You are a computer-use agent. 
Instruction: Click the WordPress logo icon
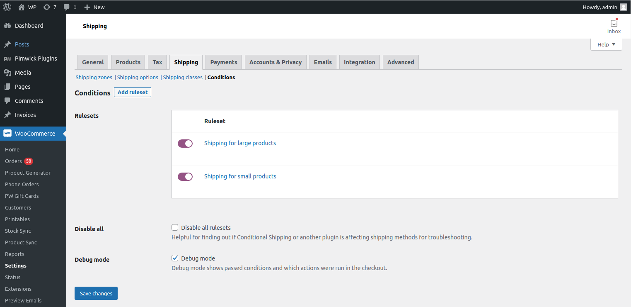click(x=7, y=7)
